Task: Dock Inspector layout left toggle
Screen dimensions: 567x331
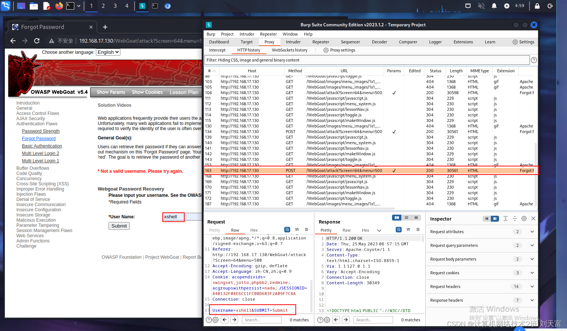Action: [486, 219]
